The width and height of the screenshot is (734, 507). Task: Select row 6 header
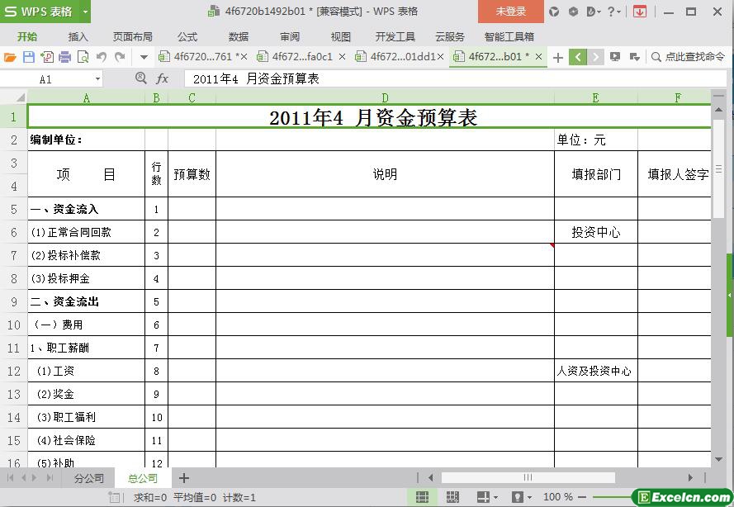tap(13, 232)
